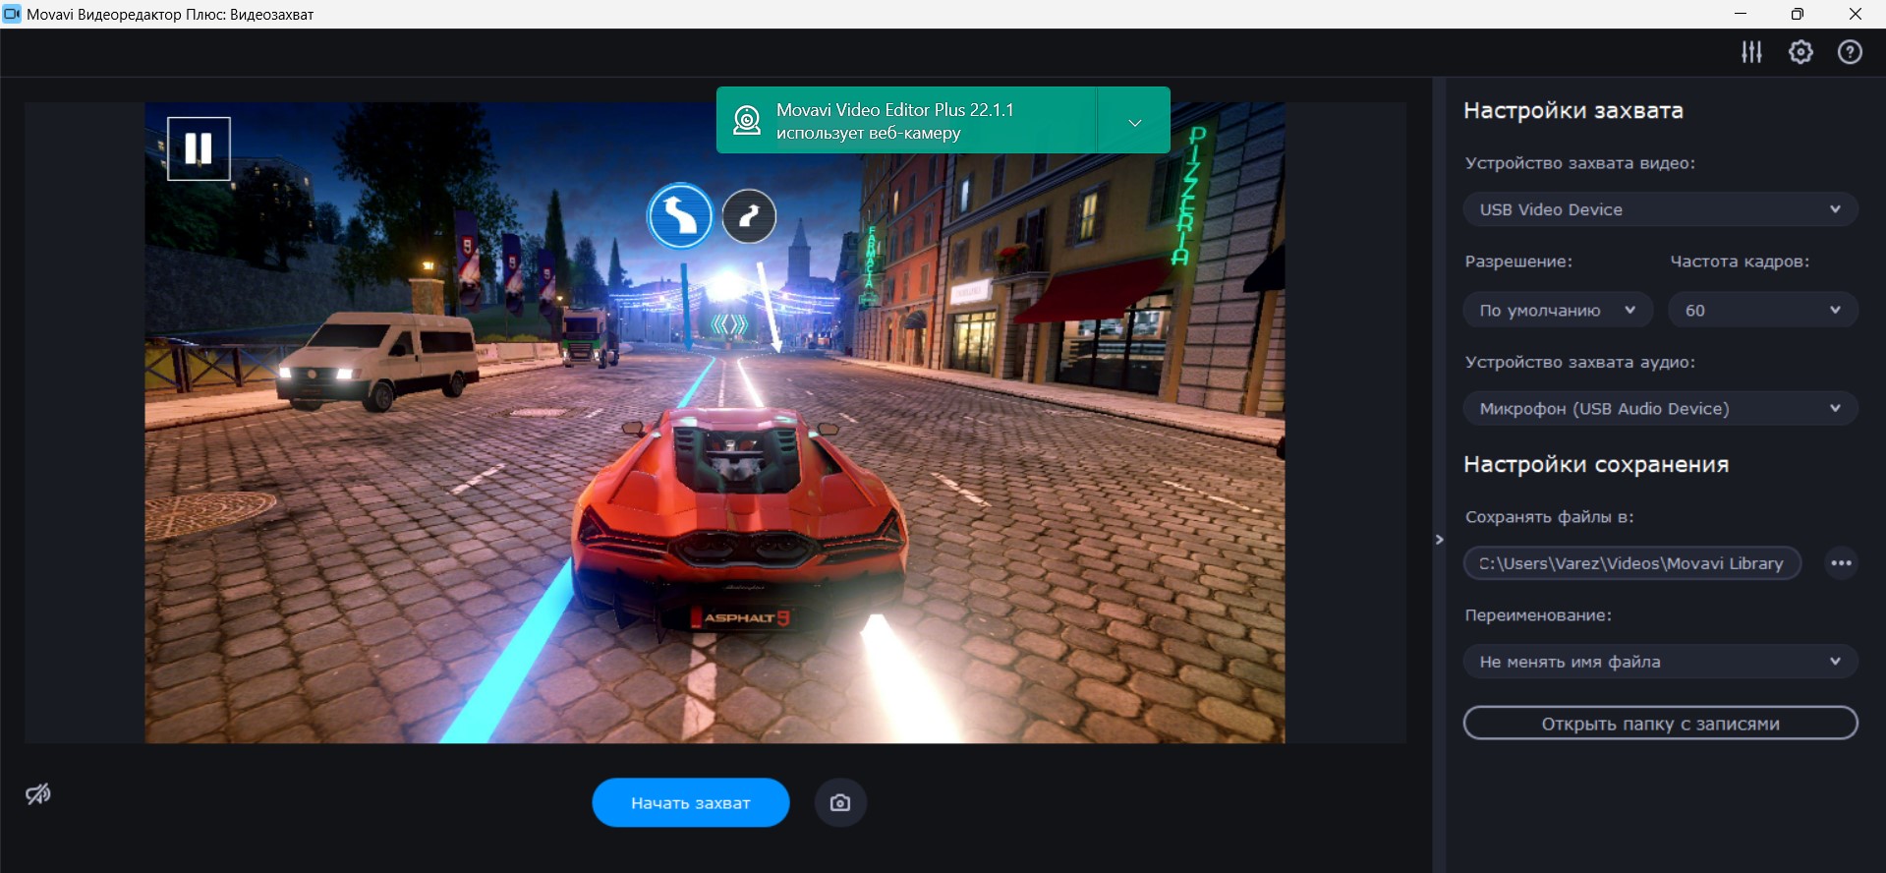Screen dimensions: 1886x873
Task: Click the Movavi app icon in title bar
Action: tap(12, 14)
